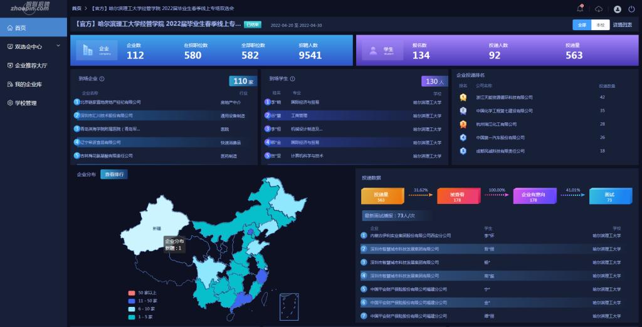Click the power logout icon
The image size is (642, 327).
pos(631,9)
